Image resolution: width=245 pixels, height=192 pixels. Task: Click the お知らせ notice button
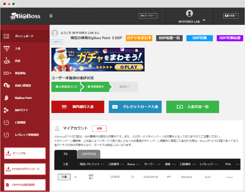pyautogui.click(x=57, y=42)
